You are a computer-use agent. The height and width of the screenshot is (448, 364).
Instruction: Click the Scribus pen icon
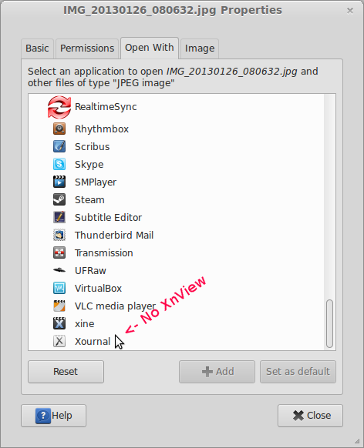click(x=59, y=146)
